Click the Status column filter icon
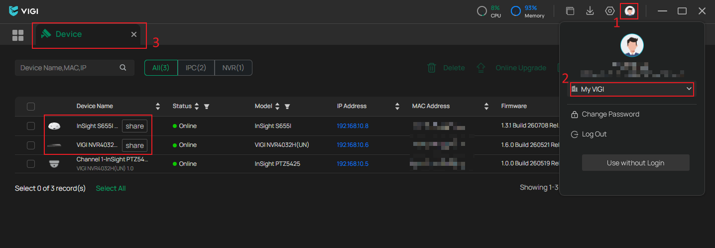The image size is (715, 248). (207, 106)
